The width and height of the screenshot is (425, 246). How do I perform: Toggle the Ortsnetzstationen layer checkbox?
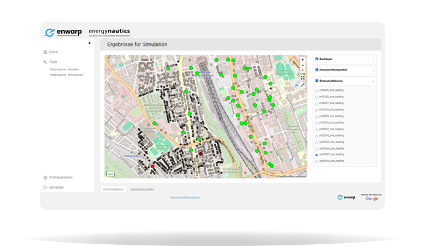[x=317, y=81]
